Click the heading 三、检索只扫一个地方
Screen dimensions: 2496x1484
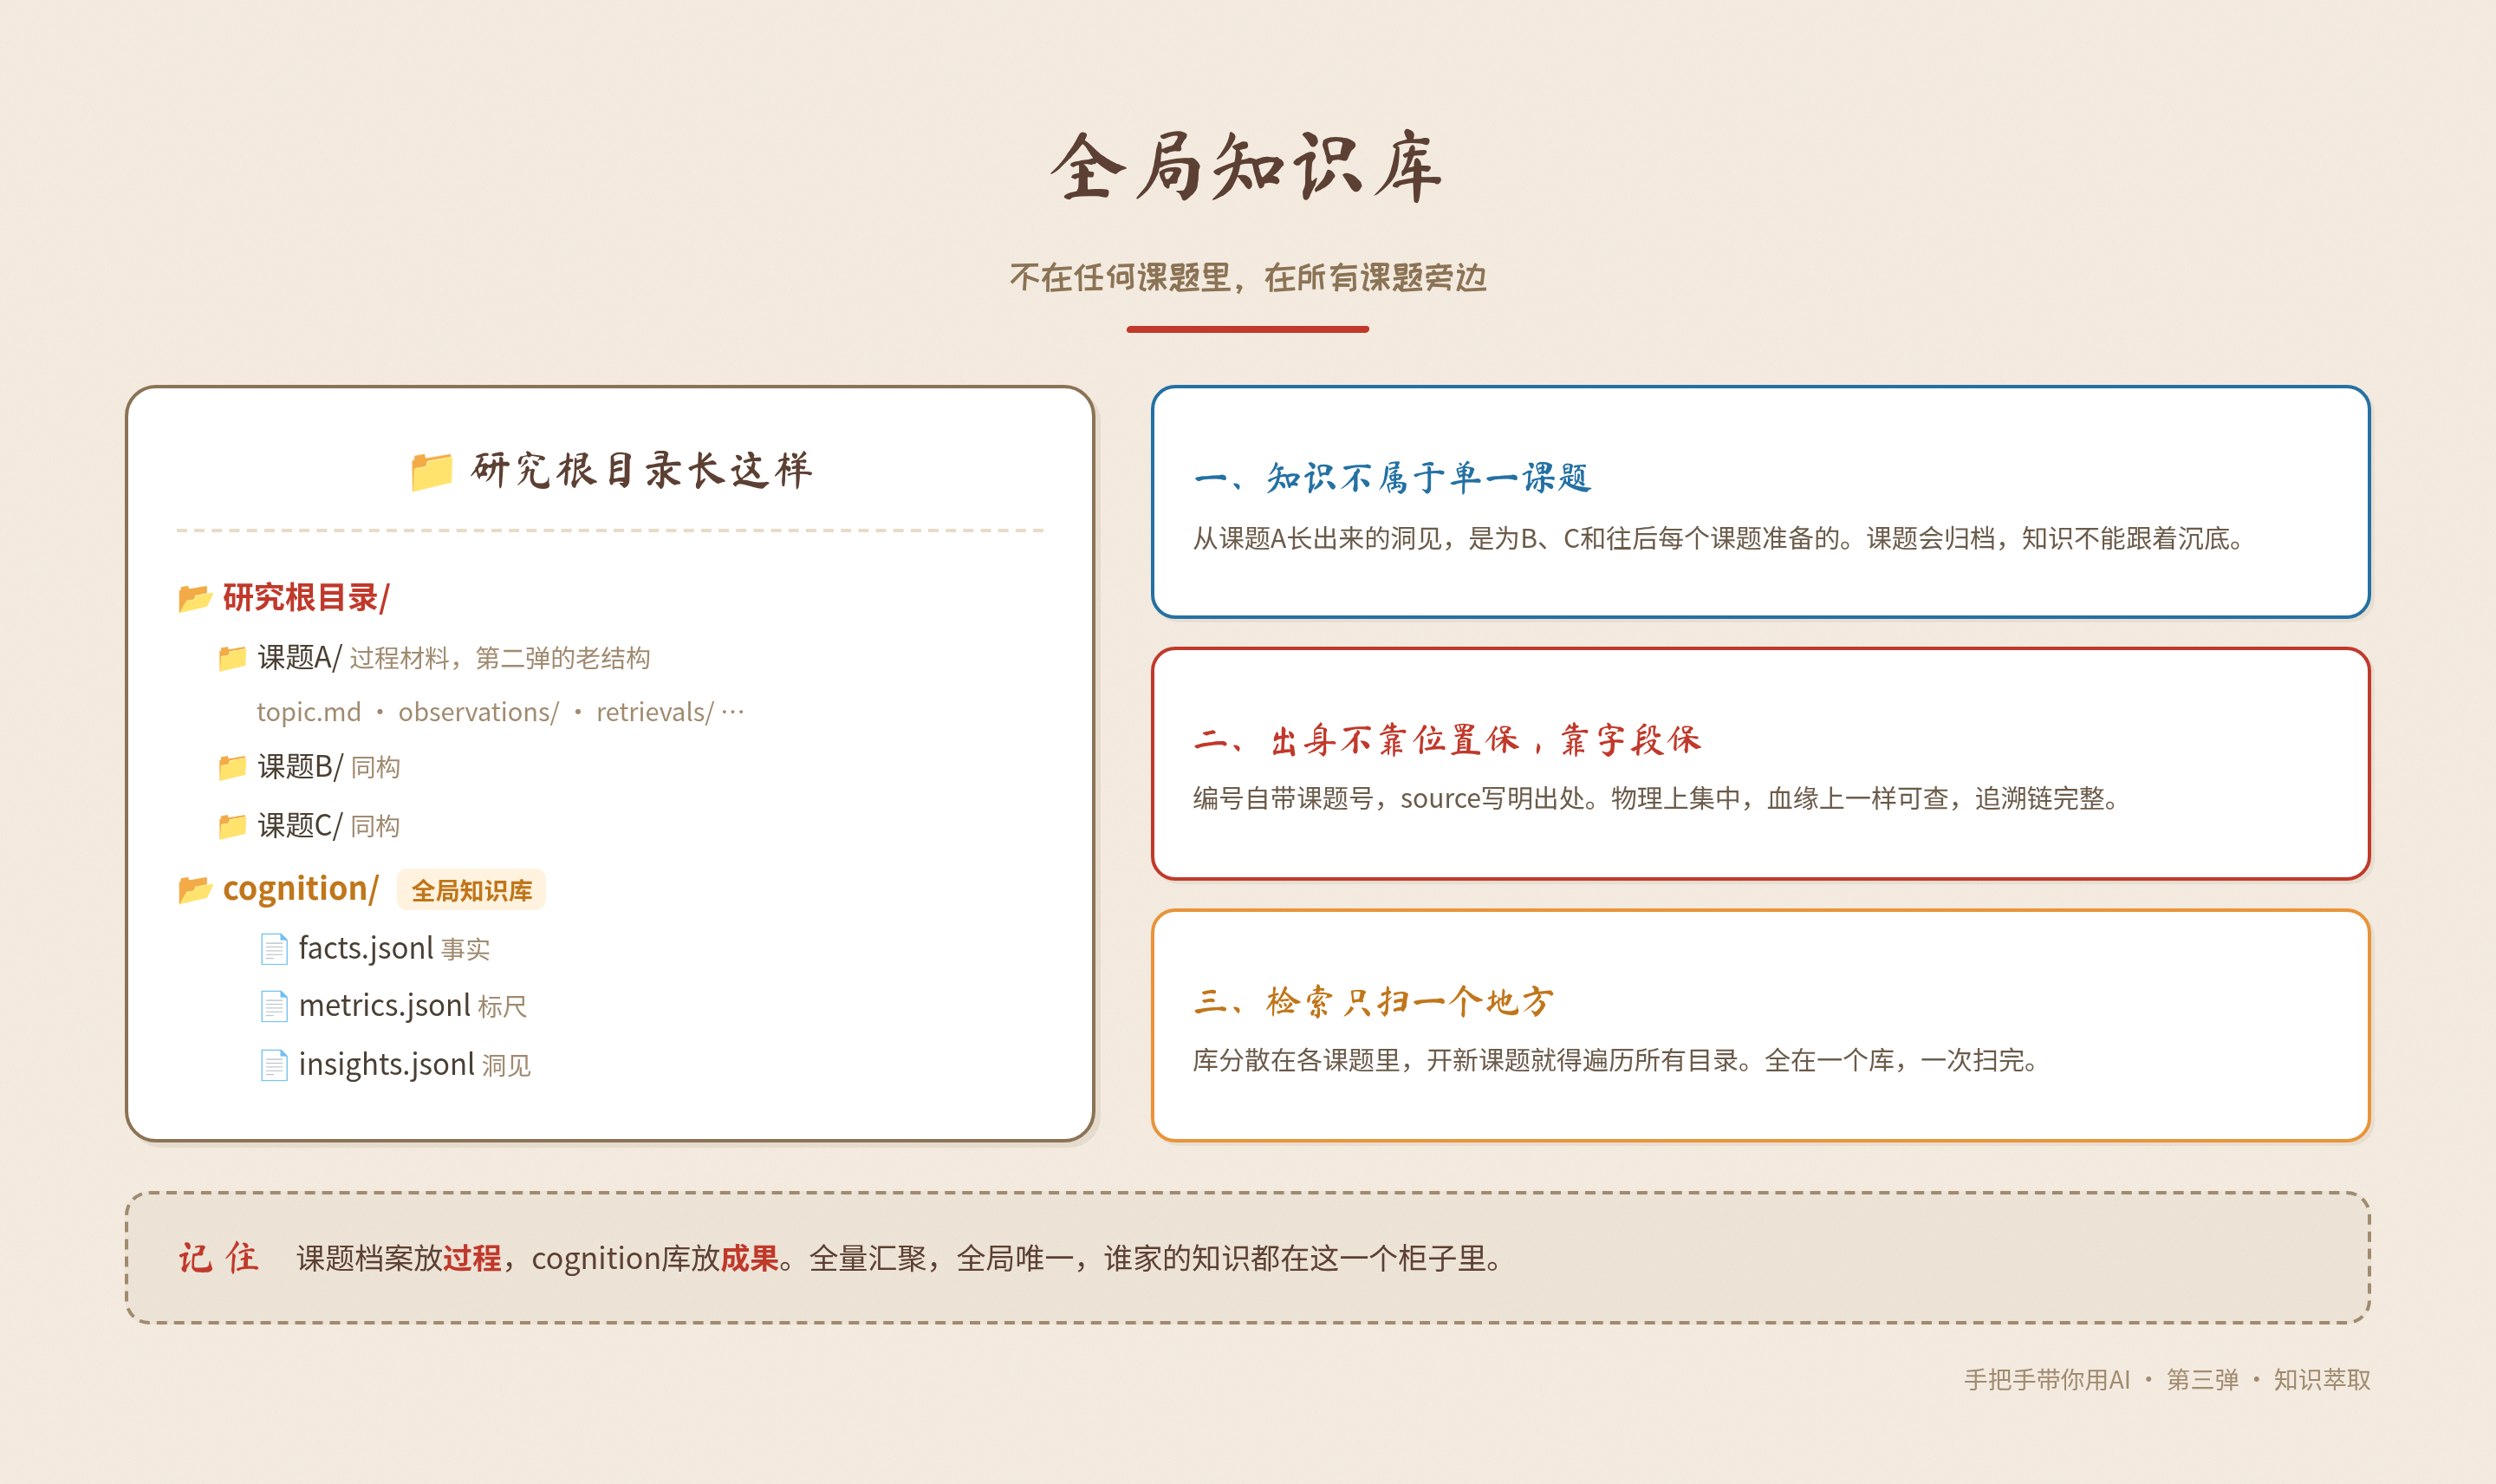click(1374, 1001)
